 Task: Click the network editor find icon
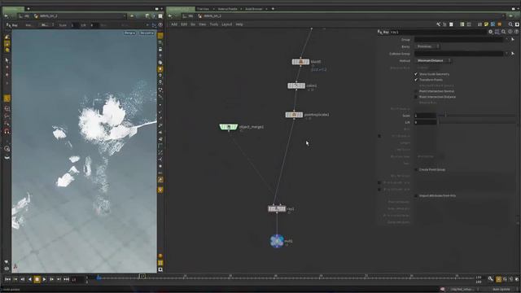[x=510, y=24]
